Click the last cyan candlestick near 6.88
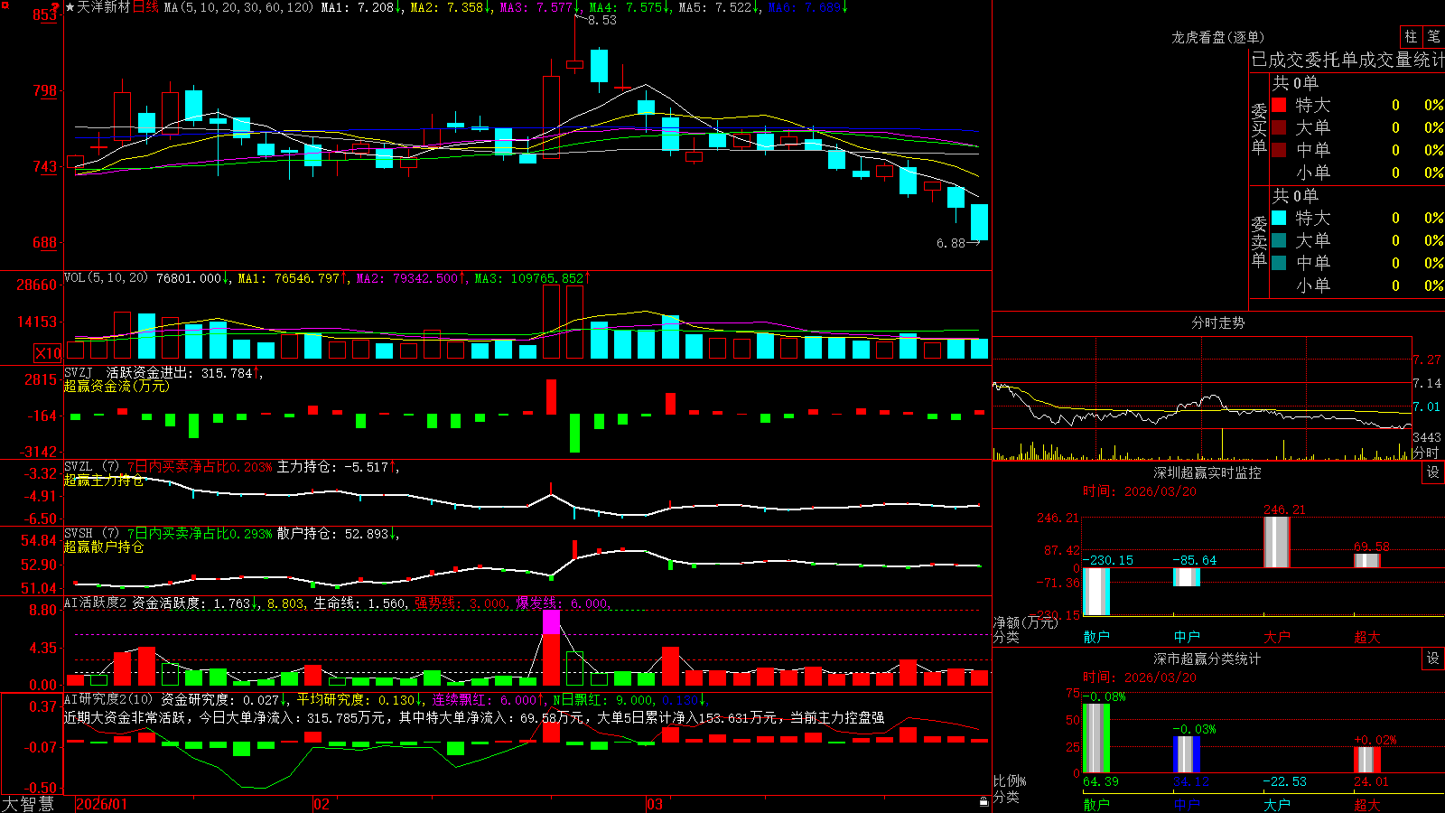This screenshot has height=813, width=1445. pyautogui.click(x=979, y=222)
